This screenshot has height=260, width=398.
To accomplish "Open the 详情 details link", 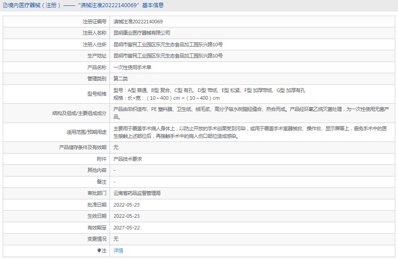I will pos(118,251).
